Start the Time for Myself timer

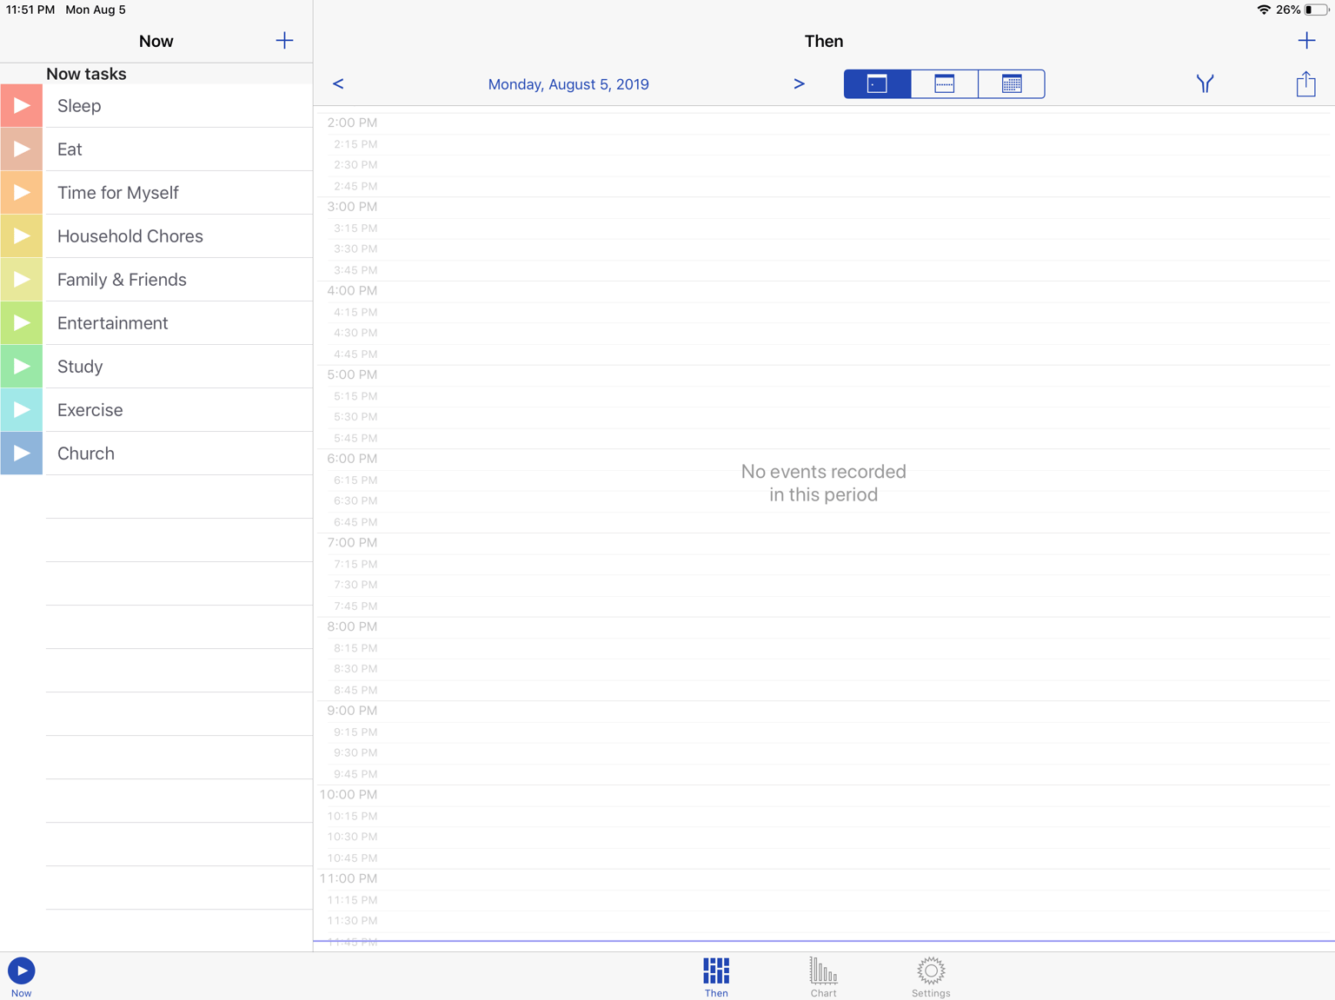click(22, 193)
